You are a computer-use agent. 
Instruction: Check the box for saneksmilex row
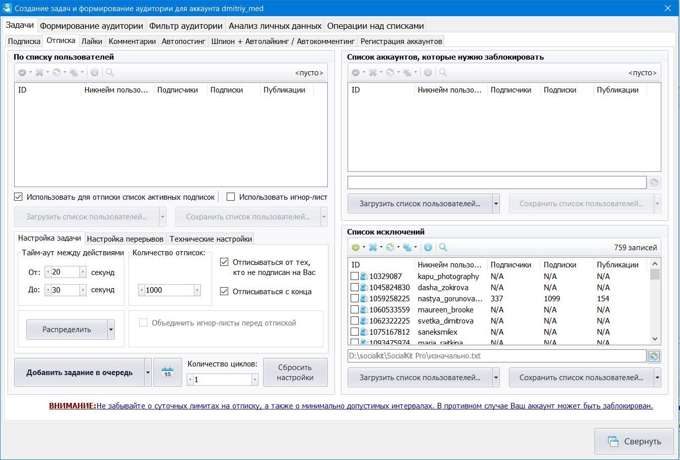point(355,332)
